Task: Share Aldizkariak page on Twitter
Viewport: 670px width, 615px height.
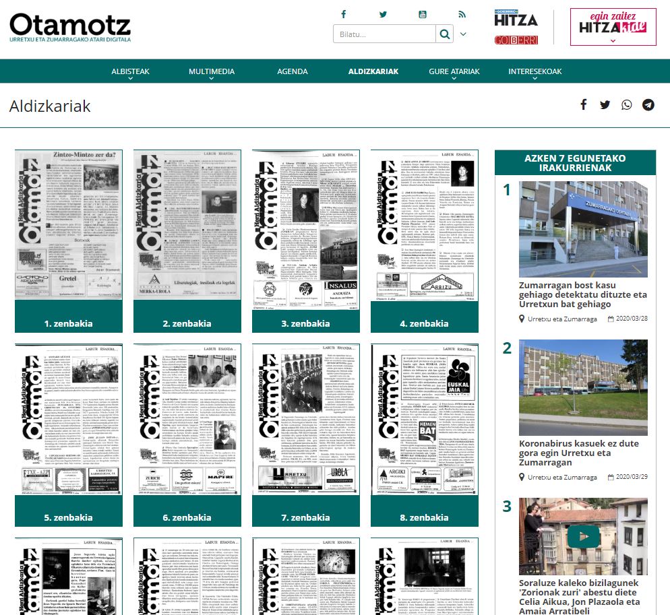Action: pos(605,104)
